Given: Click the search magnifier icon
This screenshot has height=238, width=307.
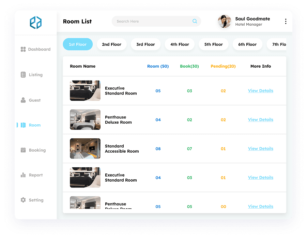Looking at the screenshot, I should (x=195, y=21).
